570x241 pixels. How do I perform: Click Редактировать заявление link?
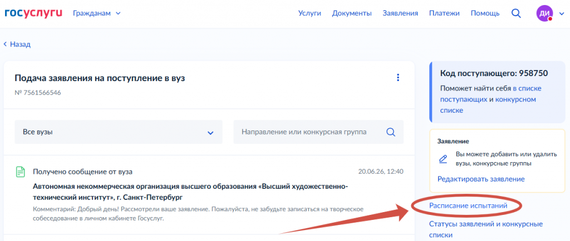481,179
